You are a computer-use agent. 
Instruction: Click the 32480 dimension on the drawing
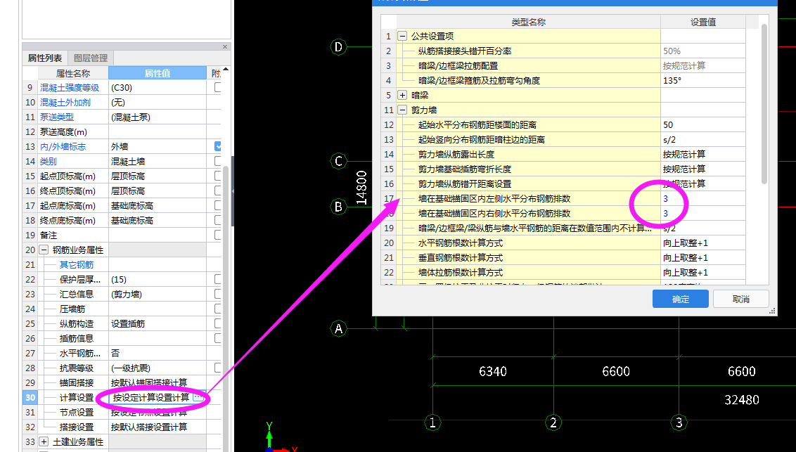coord(741,400)
